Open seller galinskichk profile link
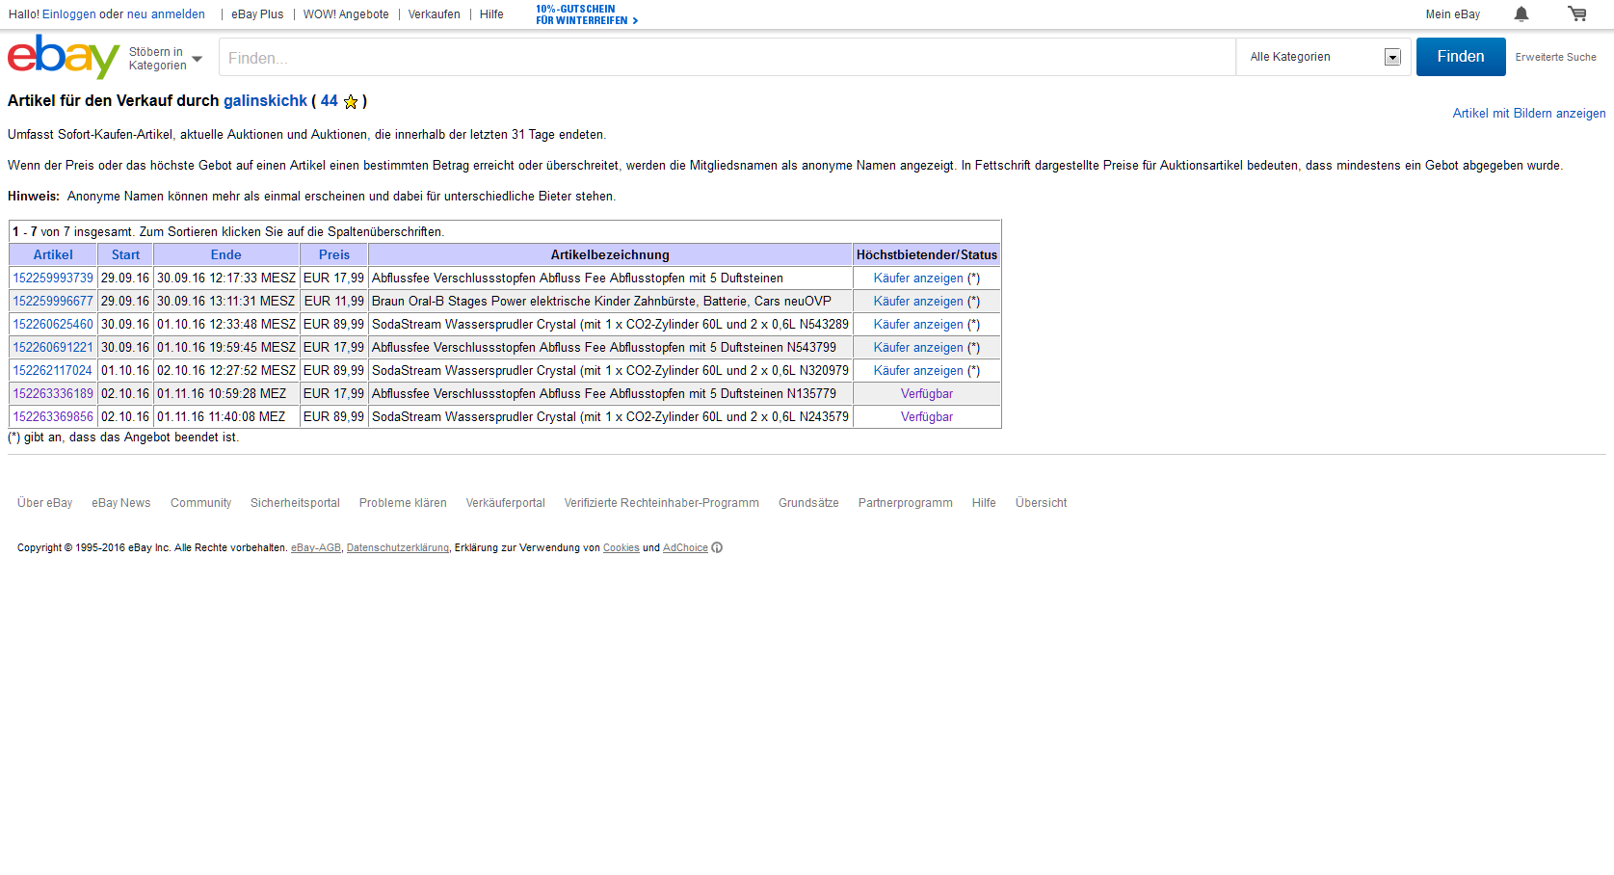 coord(265,101)
